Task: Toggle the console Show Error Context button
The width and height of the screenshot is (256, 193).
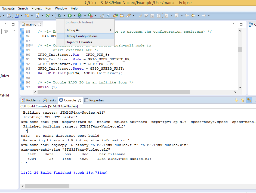Action: click(249, 100)
